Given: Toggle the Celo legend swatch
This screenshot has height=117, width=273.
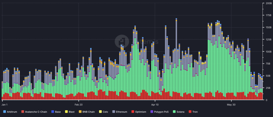Looking at the screenshot, I should (100, 112).
